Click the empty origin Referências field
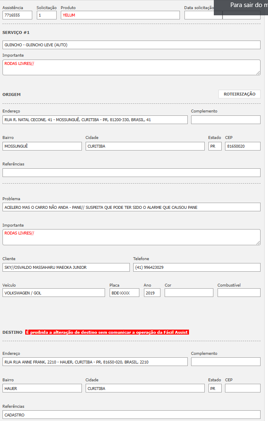This screenshot has width=268, height=421. click(x=131, y=173)
